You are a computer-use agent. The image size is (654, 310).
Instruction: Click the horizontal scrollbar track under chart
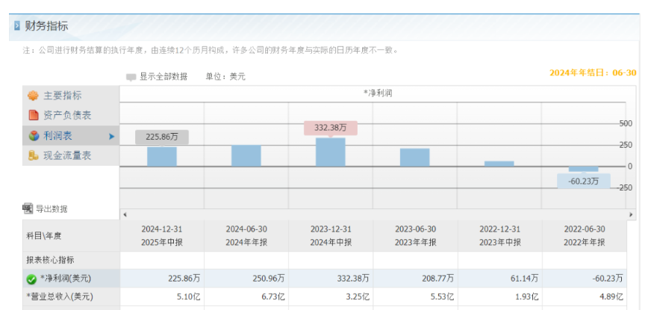(x=378, y=214)
